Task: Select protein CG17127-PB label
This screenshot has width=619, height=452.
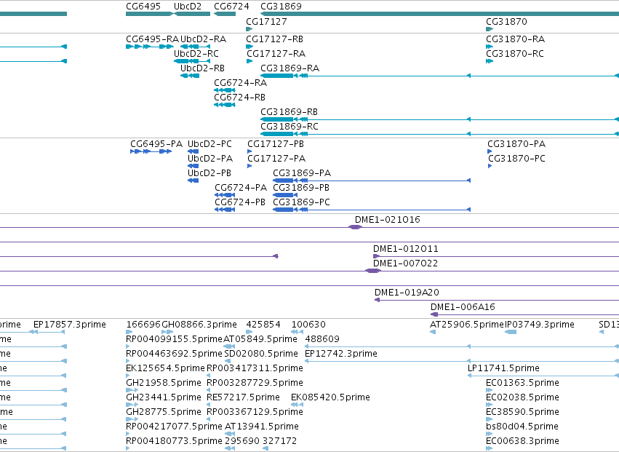Action: coord(276,144)
